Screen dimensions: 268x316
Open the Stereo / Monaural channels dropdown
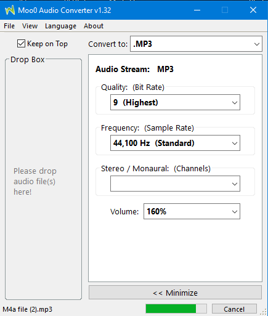(175, 184)
